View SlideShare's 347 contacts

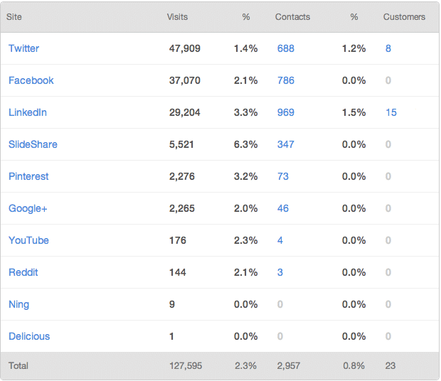click(286, 144)
